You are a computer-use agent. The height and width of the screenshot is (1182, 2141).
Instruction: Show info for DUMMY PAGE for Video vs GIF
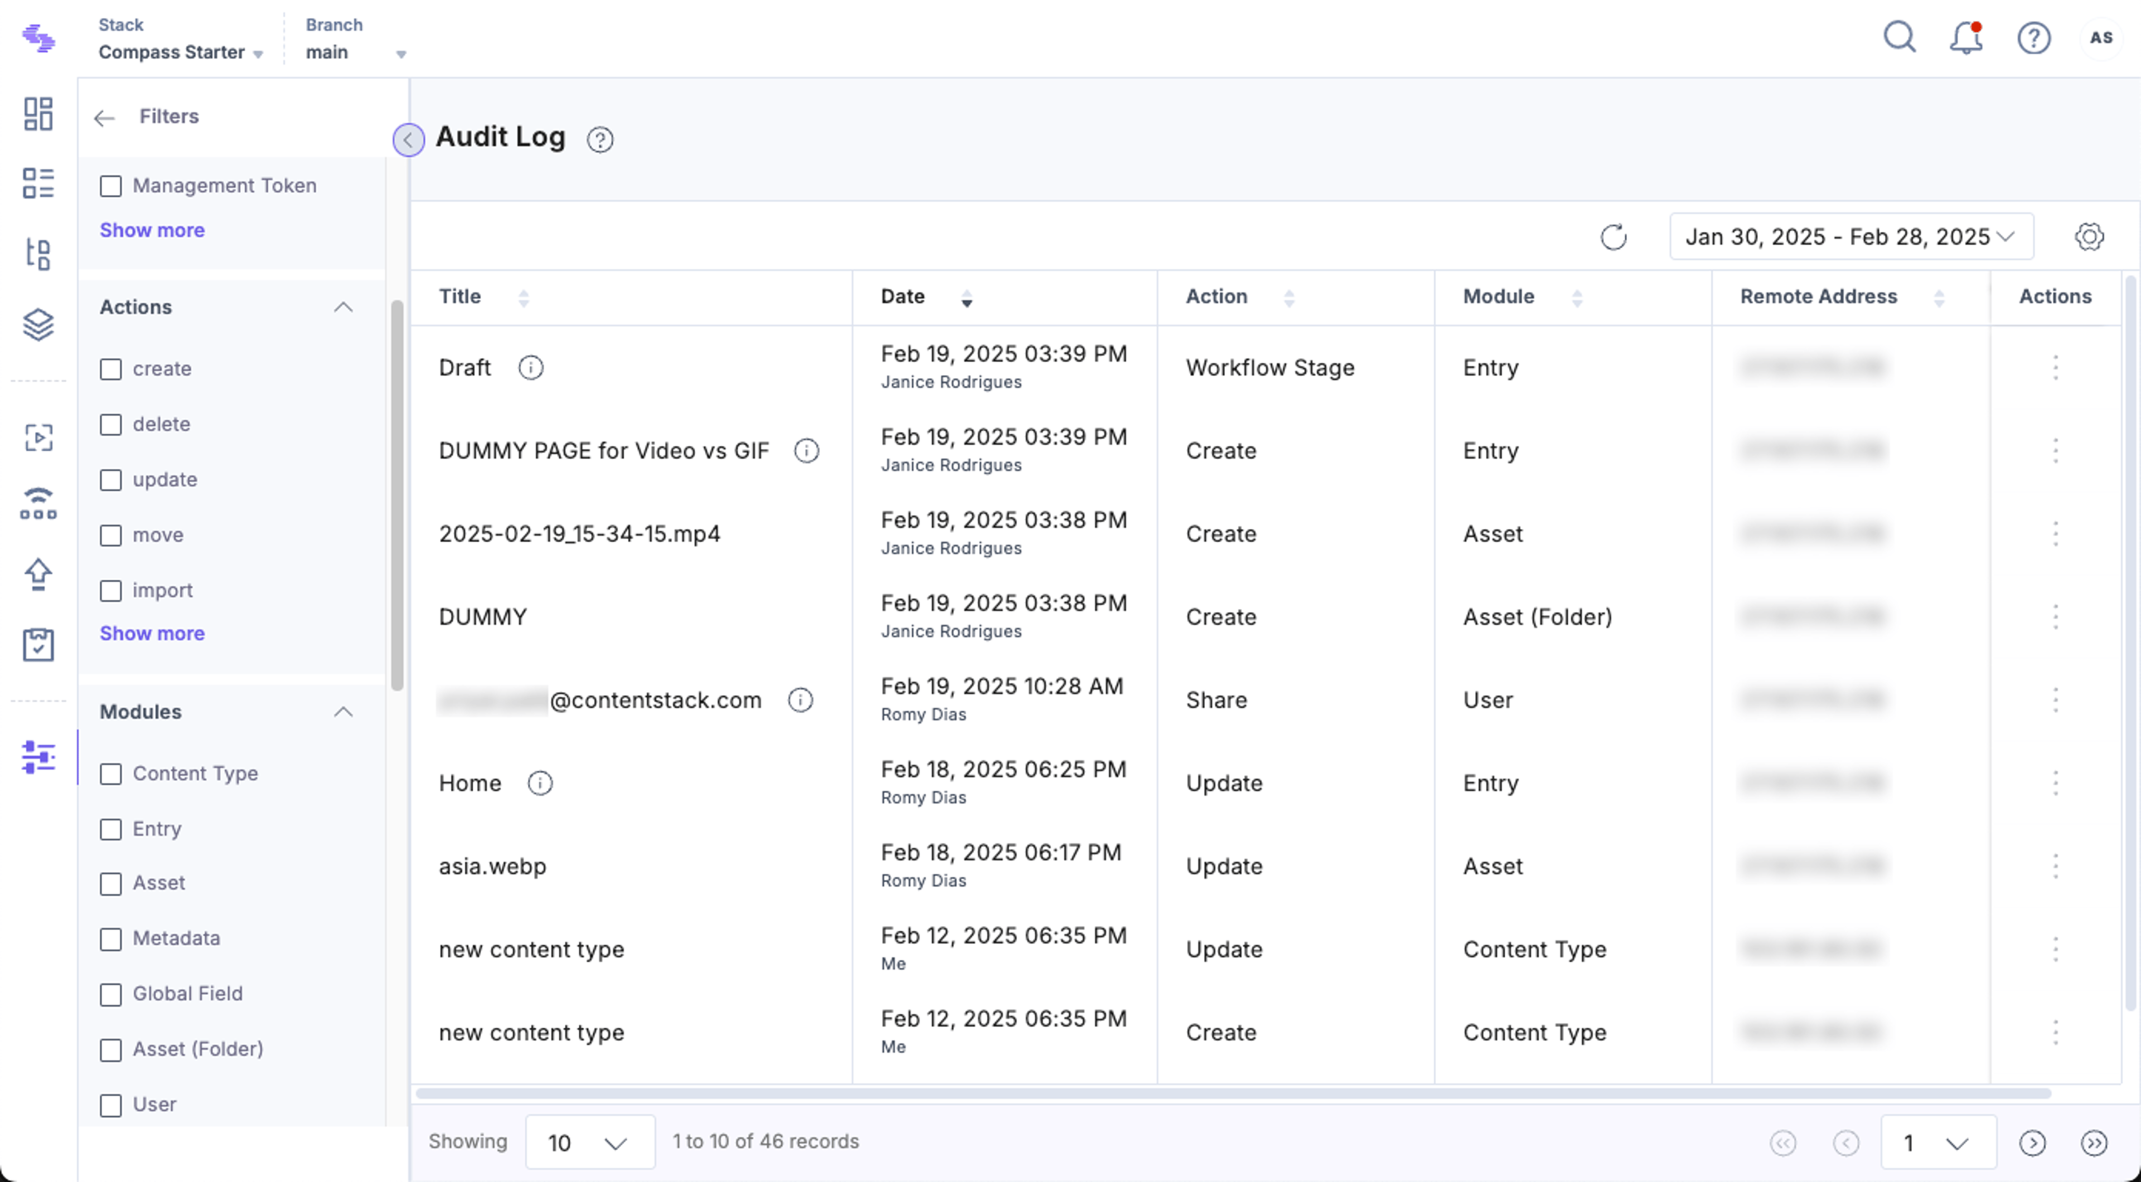coord(806,450)
